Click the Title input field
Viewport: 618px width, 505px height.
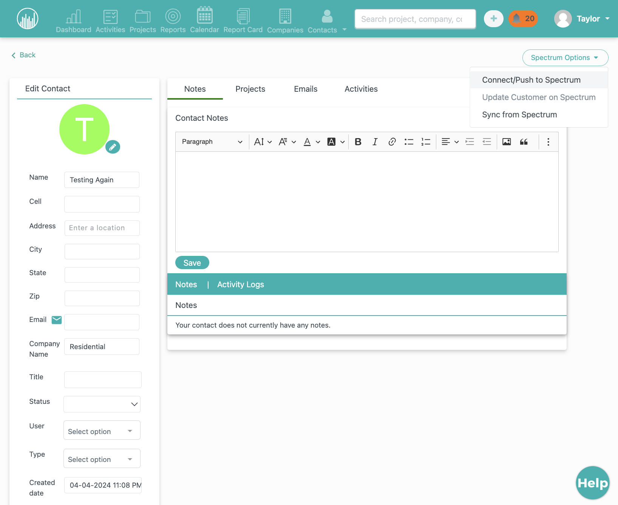(x=103, y=380)
